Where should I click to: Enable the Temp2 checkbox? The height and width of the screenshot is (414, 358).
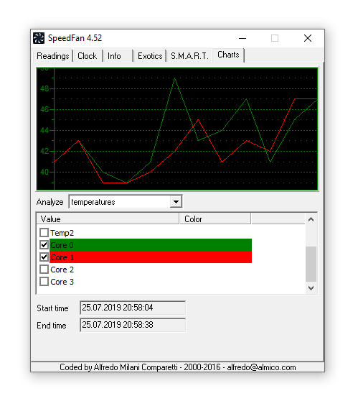pos(44,233)
